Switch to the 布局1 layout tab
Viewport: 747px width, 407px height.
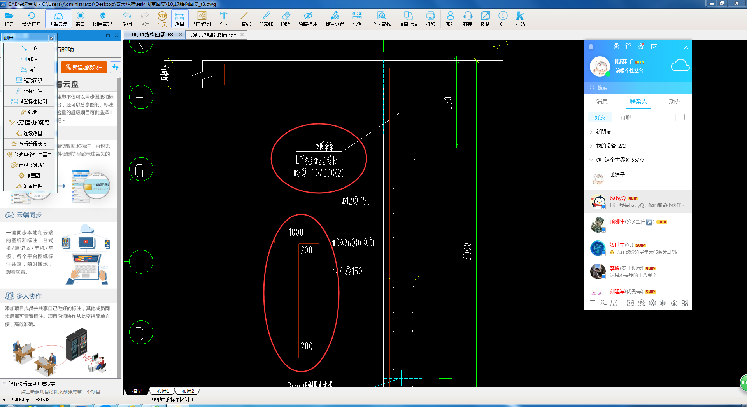tap(163, 391)
